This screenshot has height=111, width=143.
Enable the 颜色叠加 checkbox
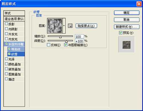(x=6, y=64)
